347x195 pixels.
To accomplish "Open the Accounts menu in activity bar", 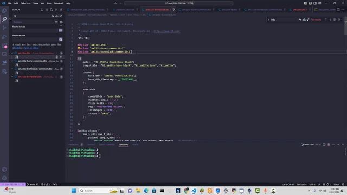I will coord(4,170).
